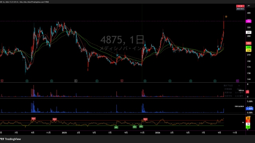Image resolution: width=255 pixels, height=143 pixels.
Task: Select the magenta 352 price label
Action: click(x=249, y=21)
